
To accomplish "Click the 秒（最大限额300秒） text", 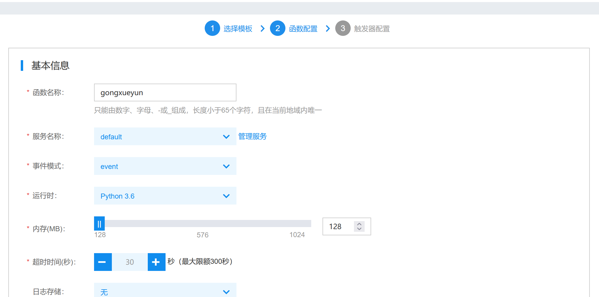I will pyautogui.click(x=200, y=261).
